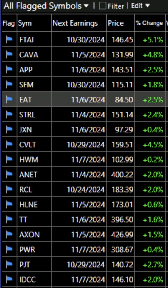Screen dimensions: 168x288
Task: Toggle the AXON row flag
Action: pos(9,235)
